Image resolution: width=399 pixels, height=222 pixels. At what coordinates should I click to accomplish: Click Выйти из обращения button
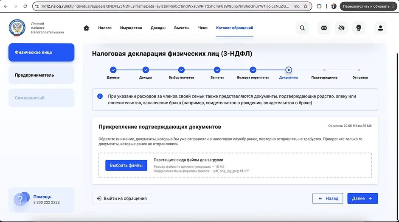click(122, 198)
